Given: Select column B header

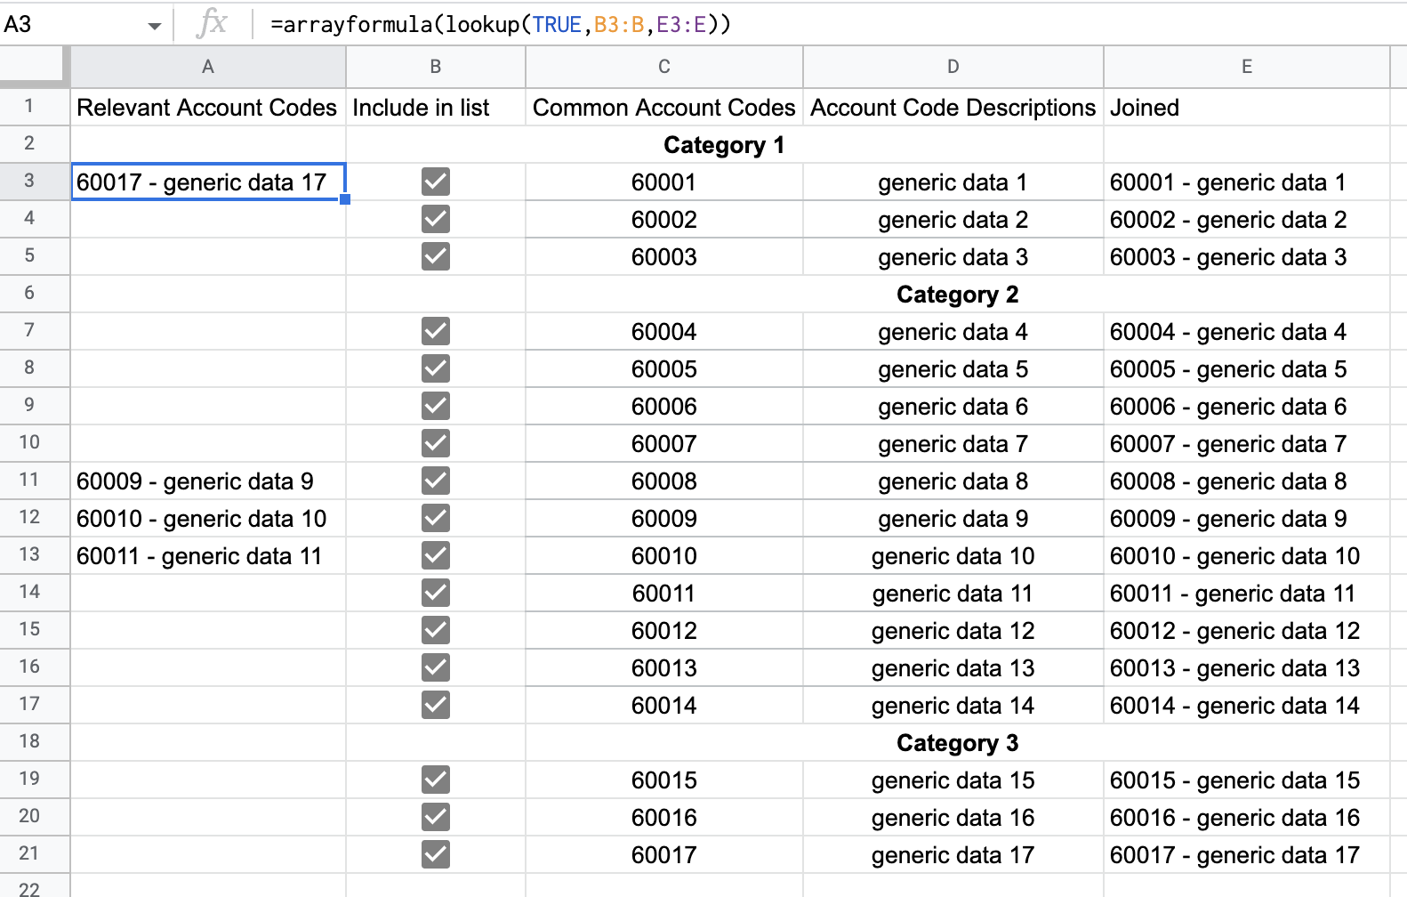Looking at the screenshot, I should click(x=436, y=67).
